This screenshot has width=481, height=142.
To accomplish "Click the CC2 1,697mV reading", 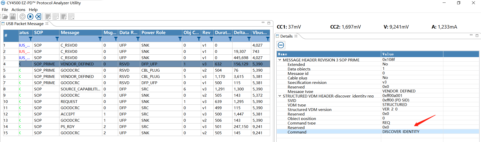I will coord(345,27).
